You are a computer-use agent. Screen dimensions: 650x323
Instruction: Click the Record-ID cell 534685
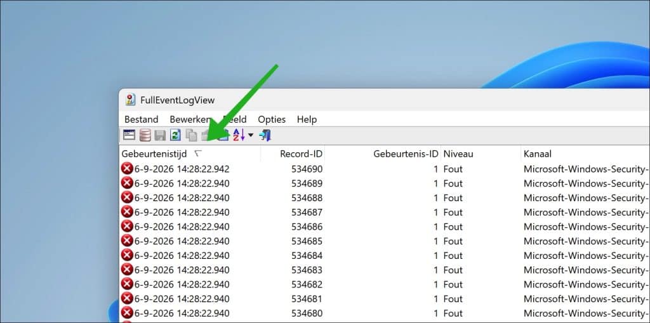coord(307,241)
